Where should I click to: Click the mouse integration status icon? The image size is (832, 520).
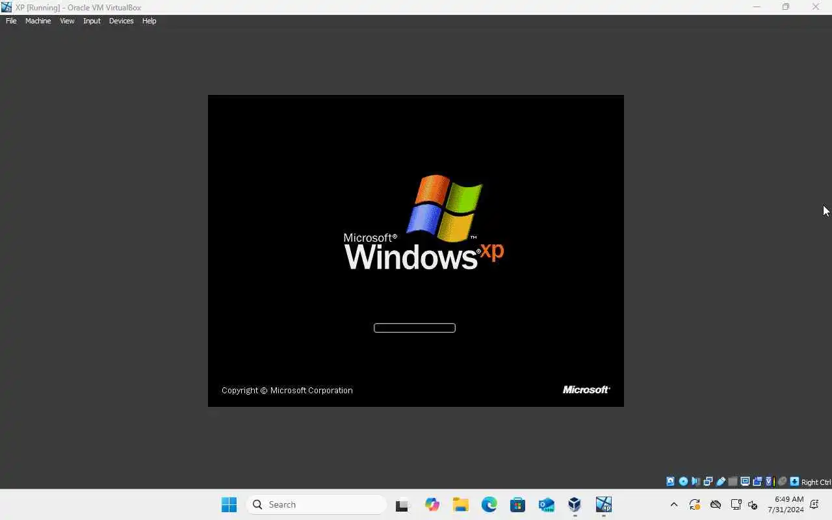click(x=782, y=482)
